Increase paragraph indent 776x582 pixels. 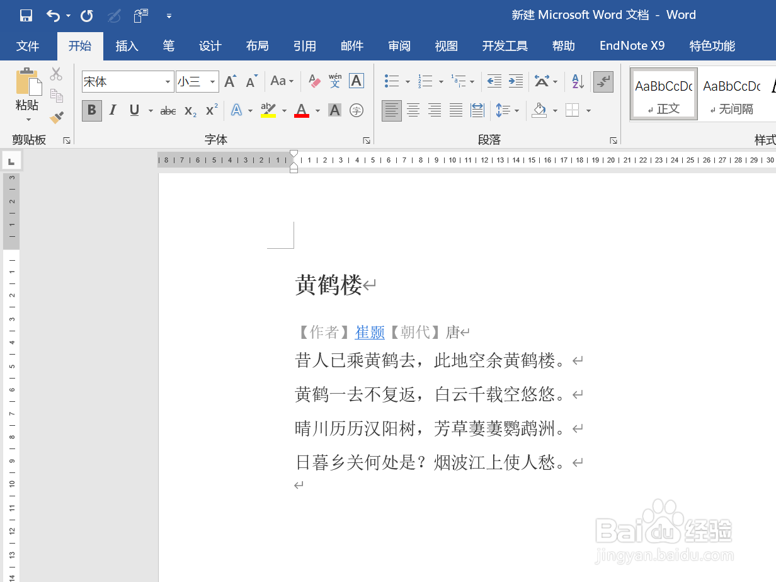516,81
